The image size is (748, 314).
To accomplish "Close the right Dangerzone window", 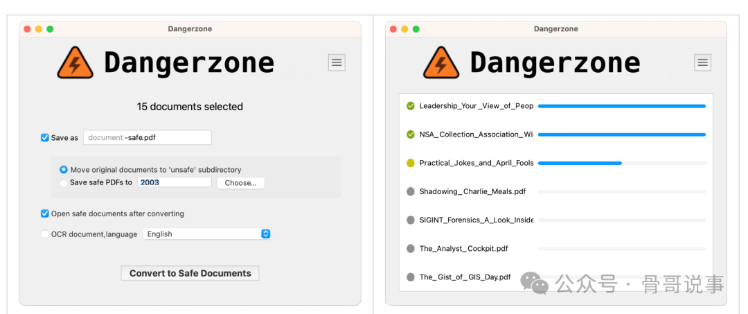I will pyautogui.click(x=393, y=29).
